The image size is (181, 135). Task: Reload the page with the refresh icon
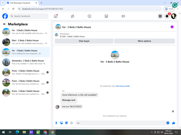[13, 9]
